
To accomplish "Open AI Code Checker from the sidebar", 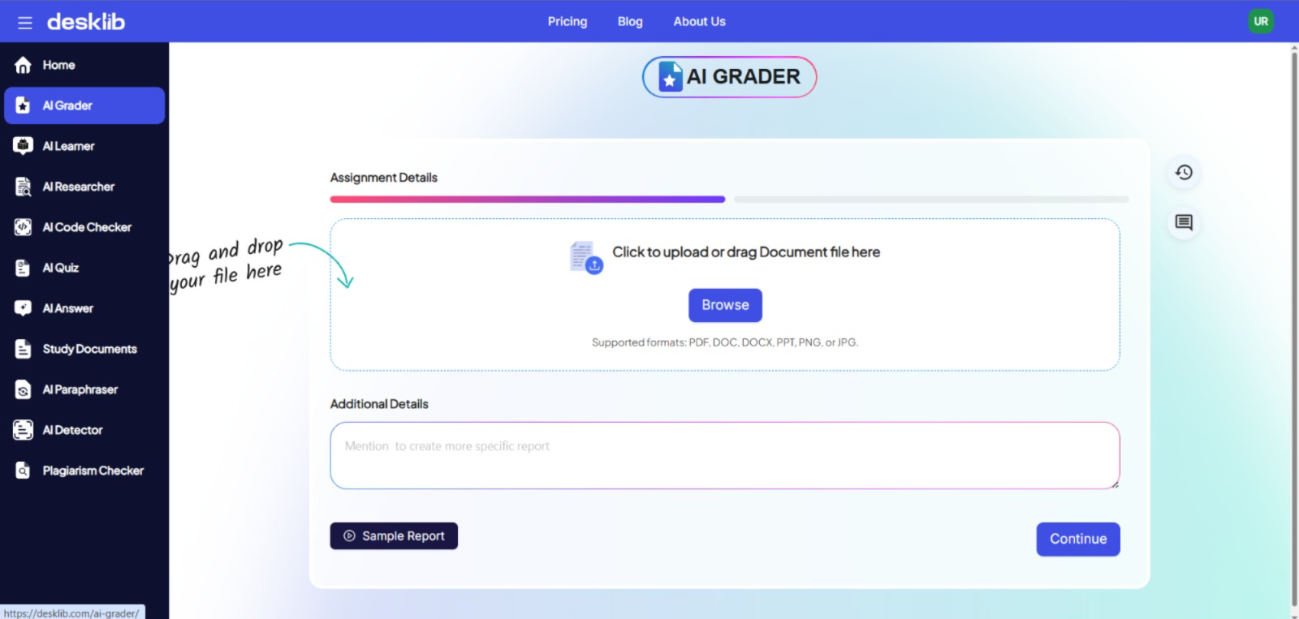I will click(84, 227).
